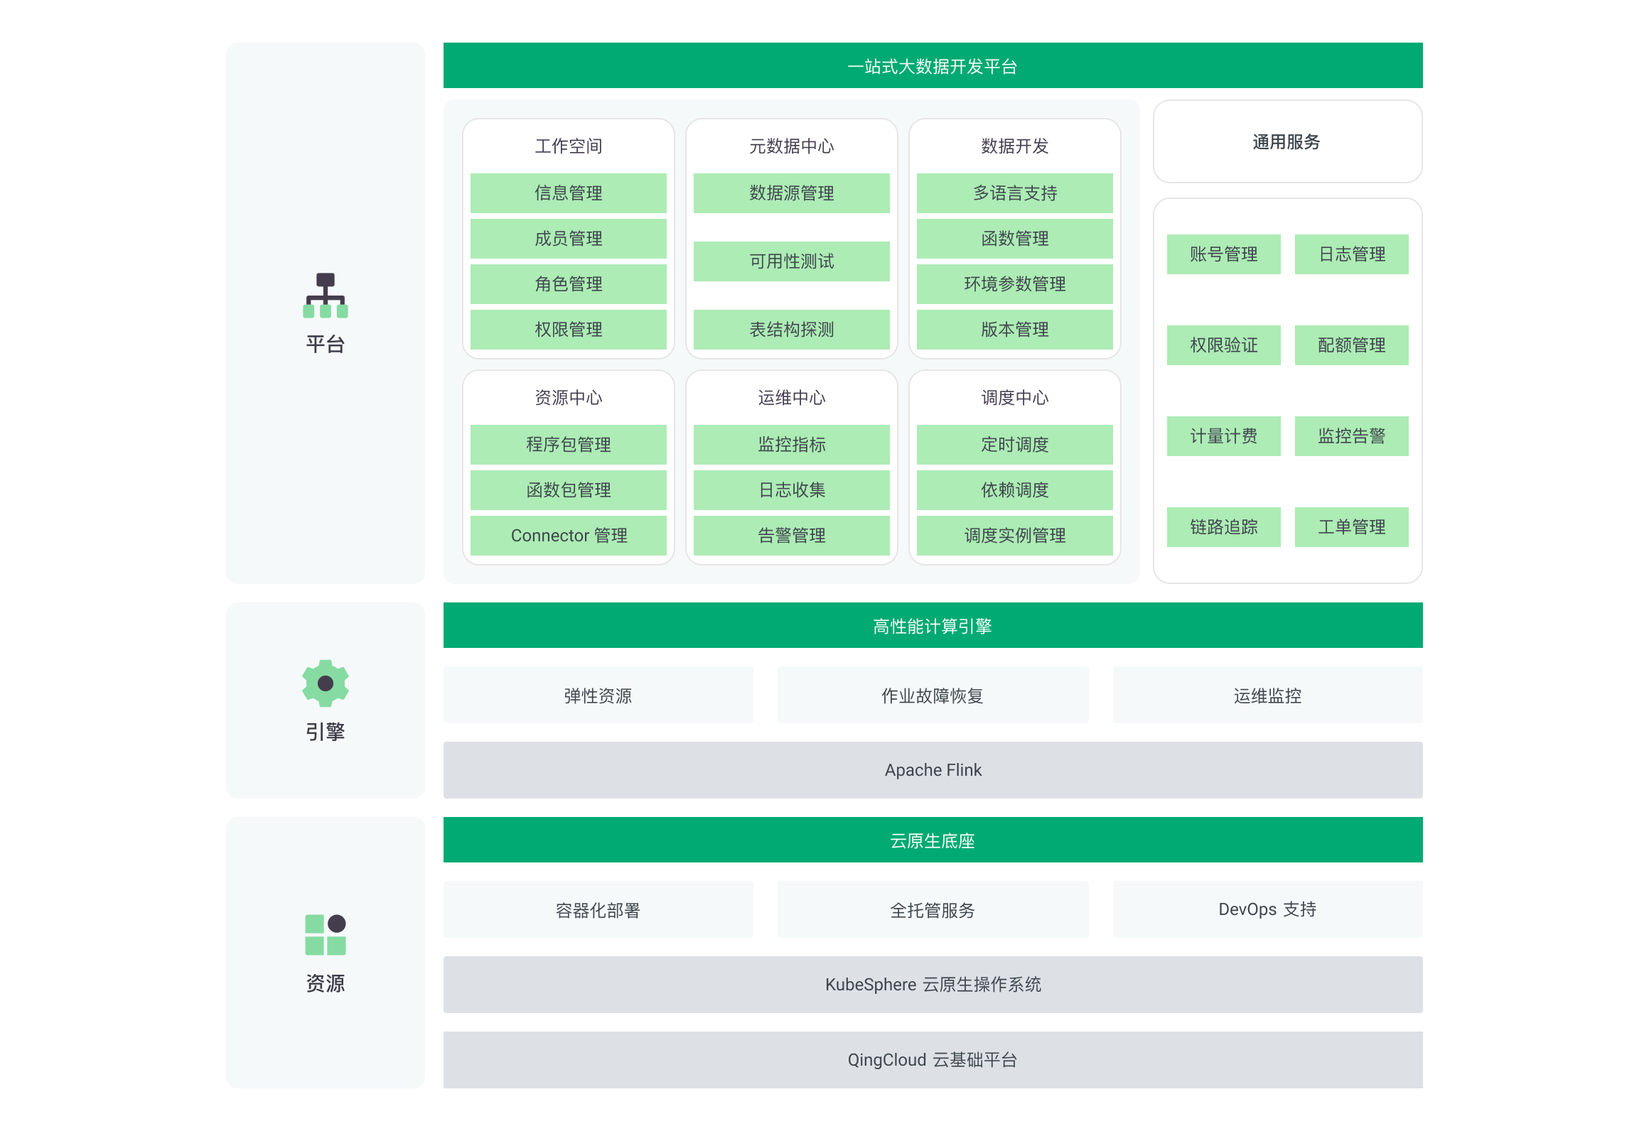1649x1131 pixels.
Task: Select the 高性能计算引擎 header bar
Action: (x=933, y=626)
